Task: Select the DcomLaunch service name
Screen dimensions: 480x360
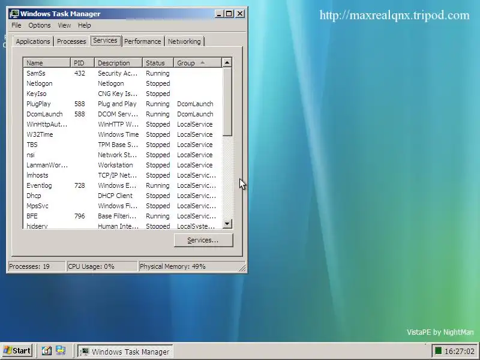Action: coord(44,114)
